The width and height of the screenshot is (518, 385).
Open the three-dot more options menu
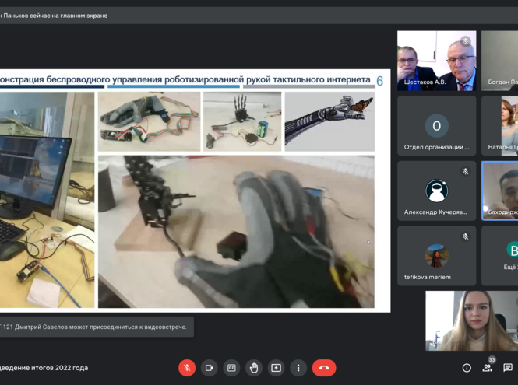pyautogui.click(x=298, y=368)
